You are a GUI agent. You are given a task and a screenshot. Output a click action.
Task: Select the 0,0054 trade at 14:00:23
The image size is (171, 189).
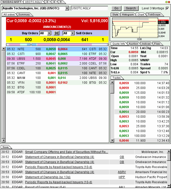(142, 112)
